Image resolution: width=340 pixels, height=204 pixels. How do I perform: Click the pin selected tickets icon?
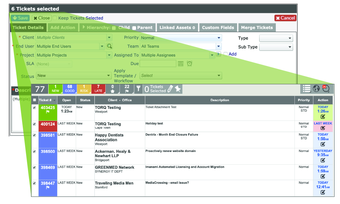(x=178, y=89)
